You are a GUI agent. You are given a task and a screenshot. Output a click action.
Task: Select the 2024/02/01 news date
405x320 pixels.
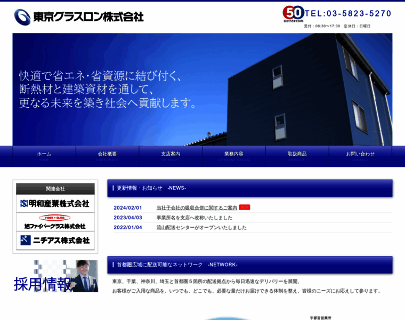tap(128, 208)
